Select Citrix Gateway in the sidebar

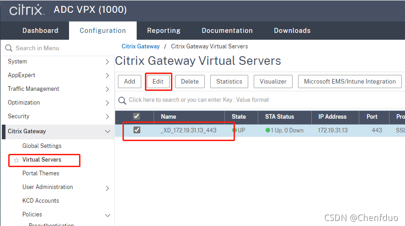[x=27, y=131]
